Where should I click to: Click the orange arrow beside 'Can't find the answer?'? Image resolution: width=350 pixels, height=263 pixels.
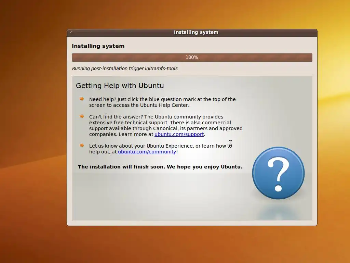(x=82, y=116)
